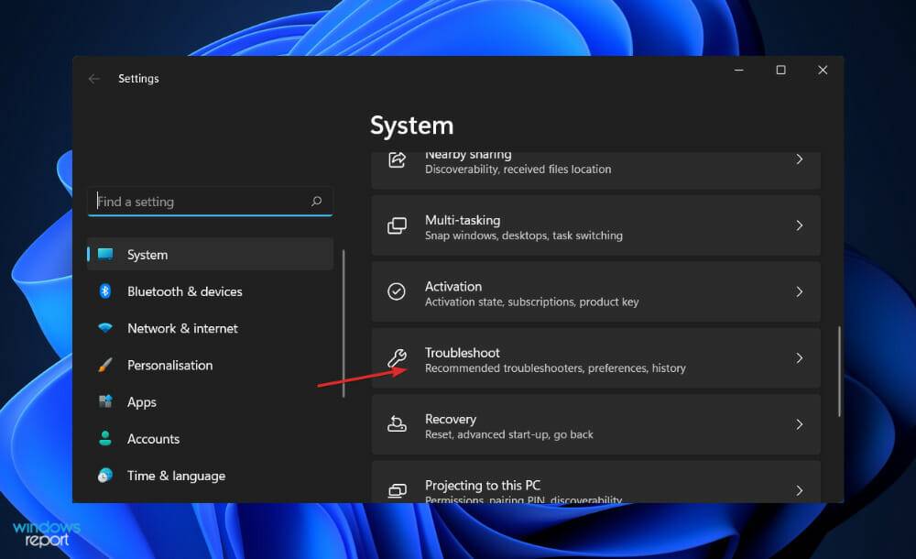Click the Accounts person icon

pos(108,439)
